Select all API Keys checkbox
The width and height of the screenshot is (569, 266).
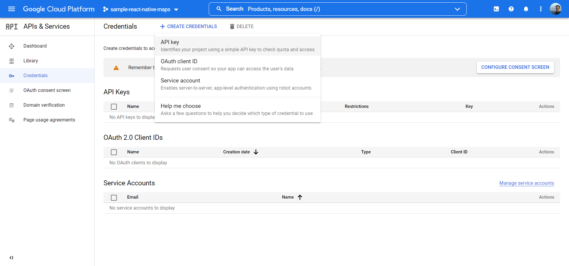pos(114,107)
